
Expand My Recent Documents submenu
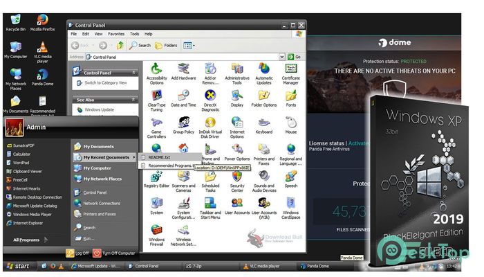(x=104, y=157)
